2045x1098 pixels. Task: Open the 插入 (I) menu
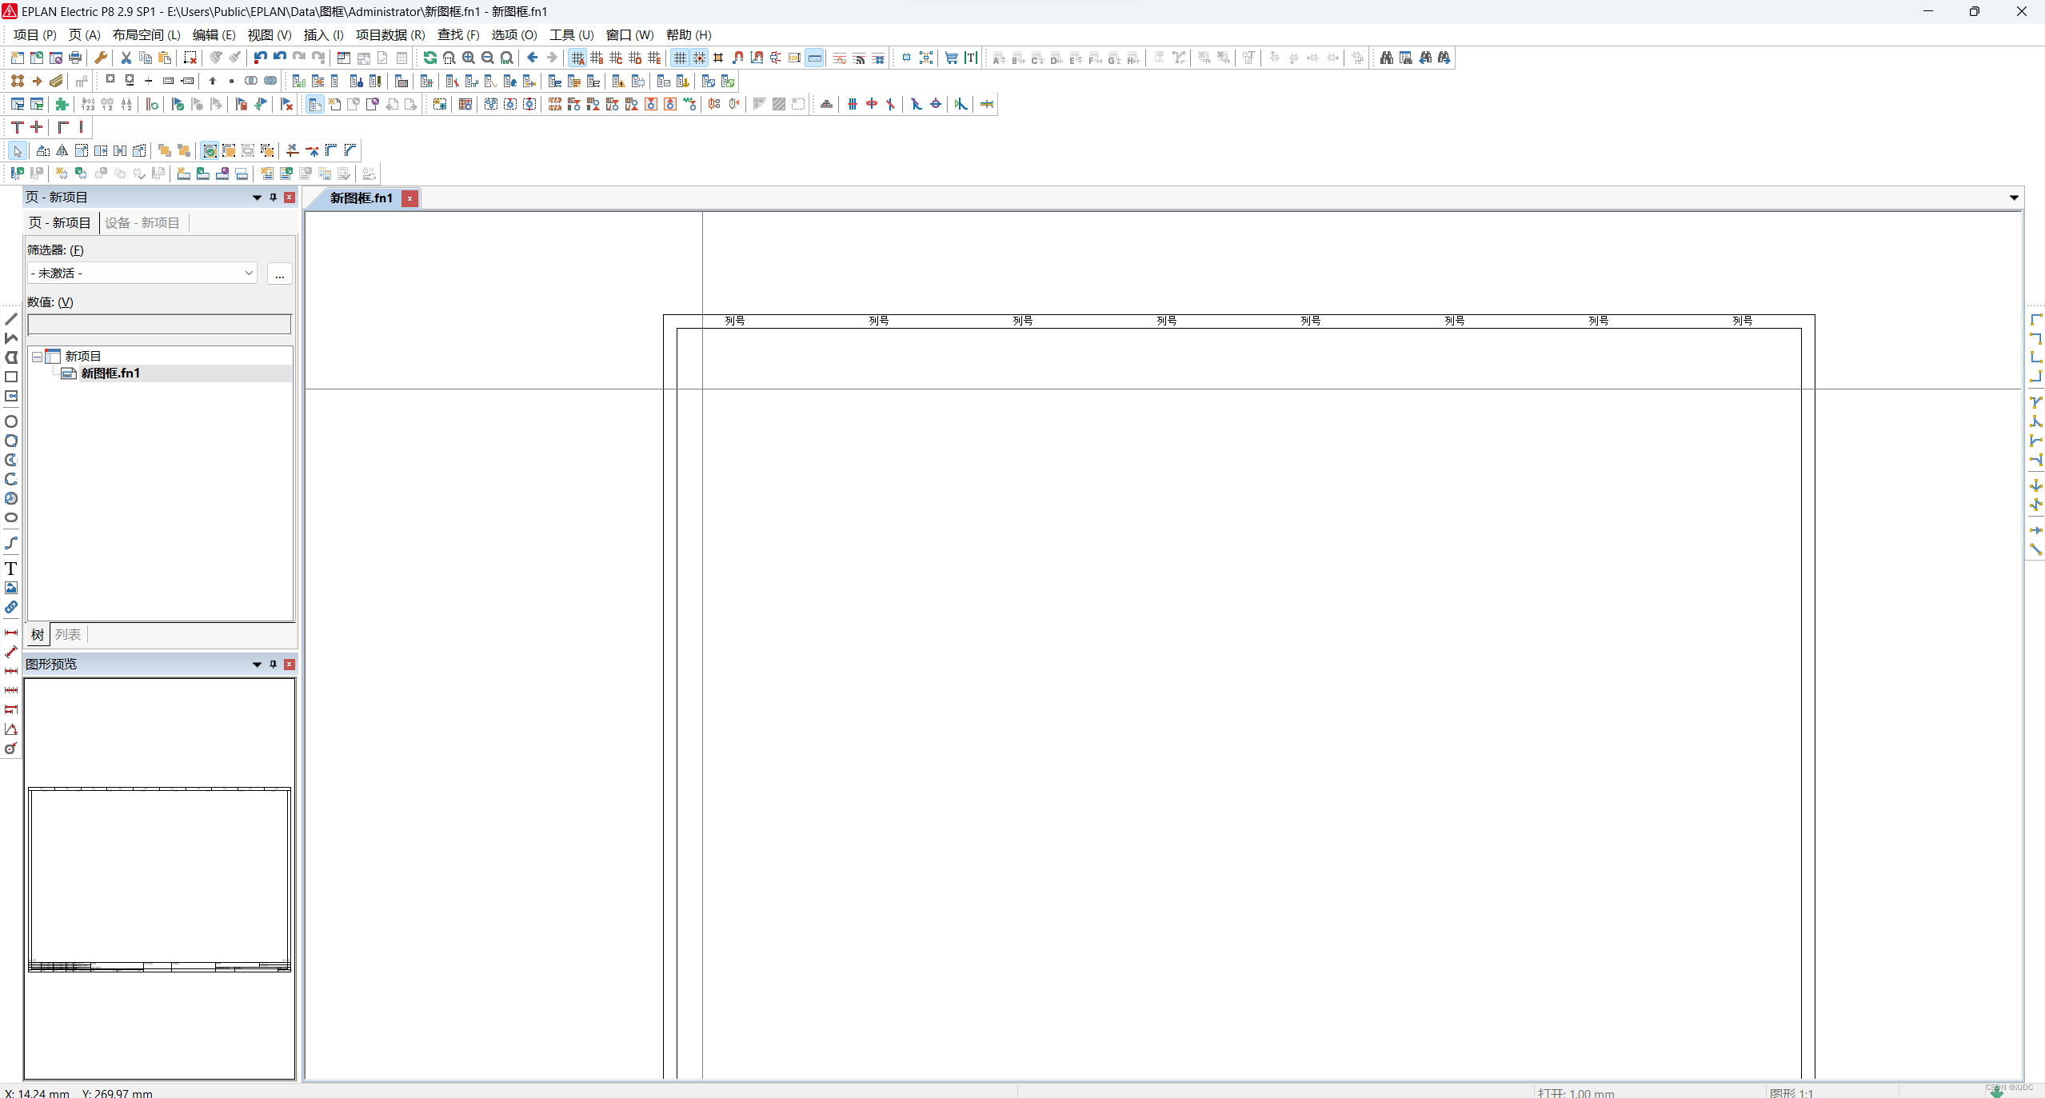point(323,35)
